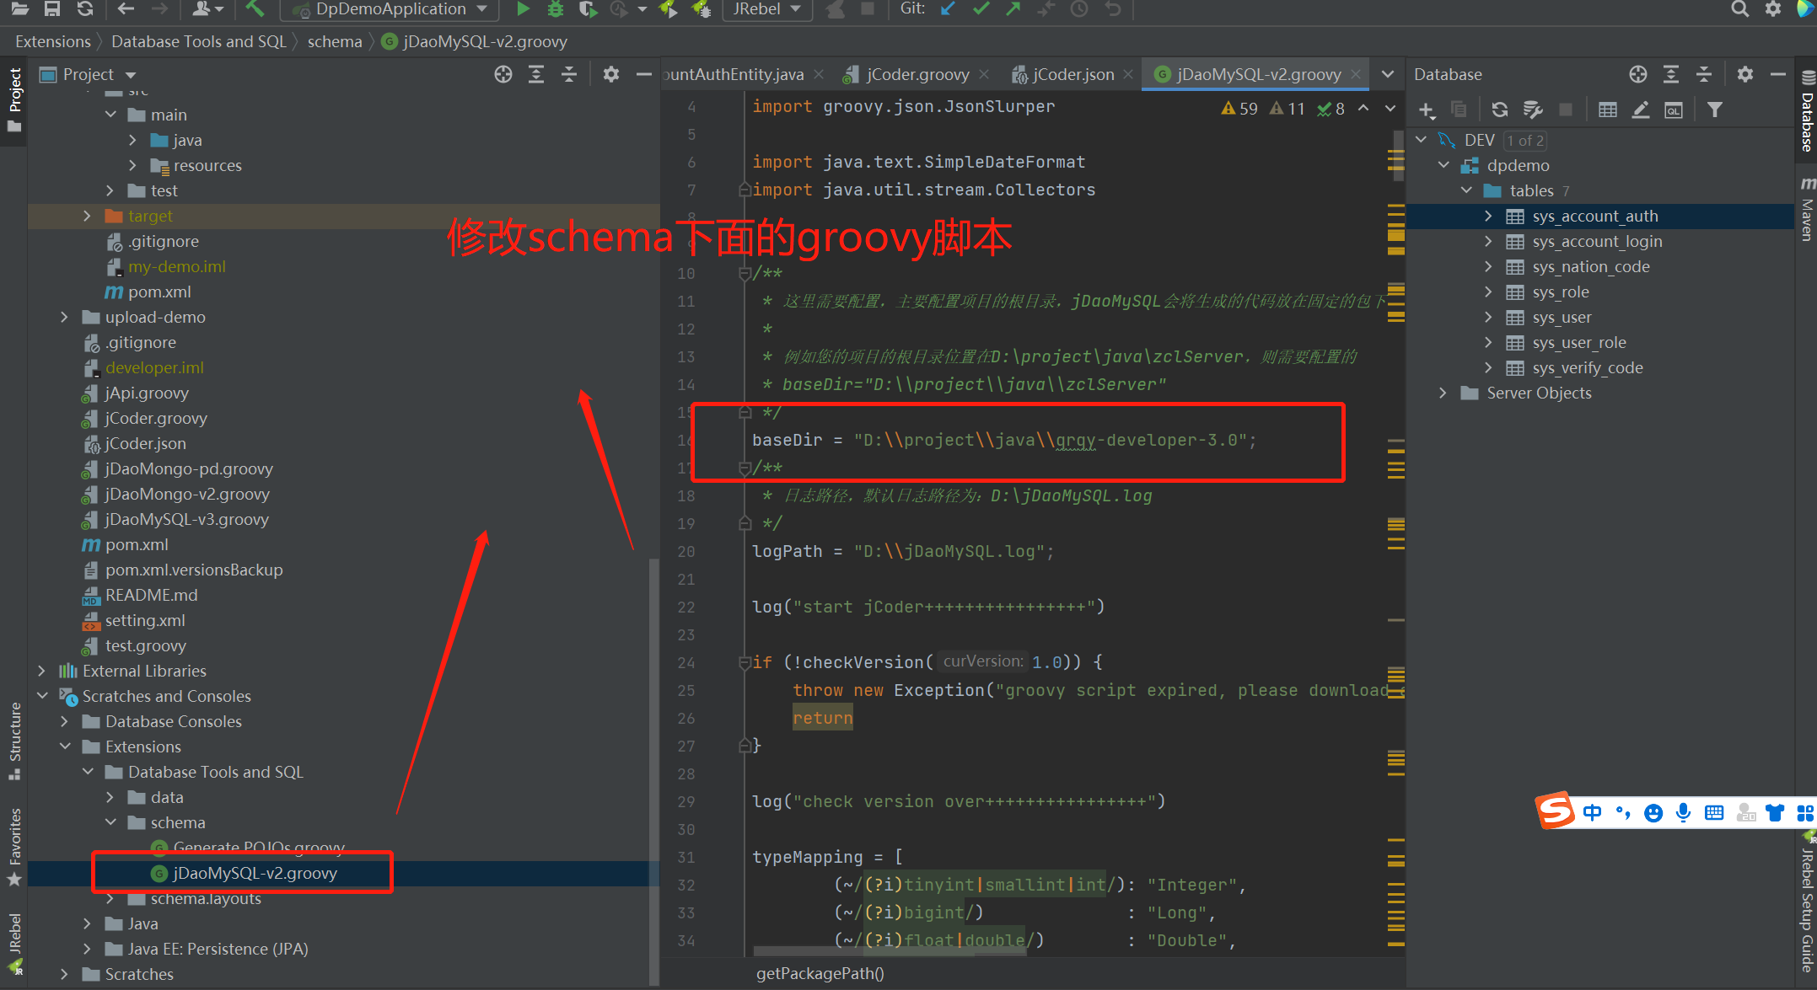Image resolution: width=1817 pixels, height=990 pixels.
Task: Click the Git update project arrow
Action: coord(949,9)
